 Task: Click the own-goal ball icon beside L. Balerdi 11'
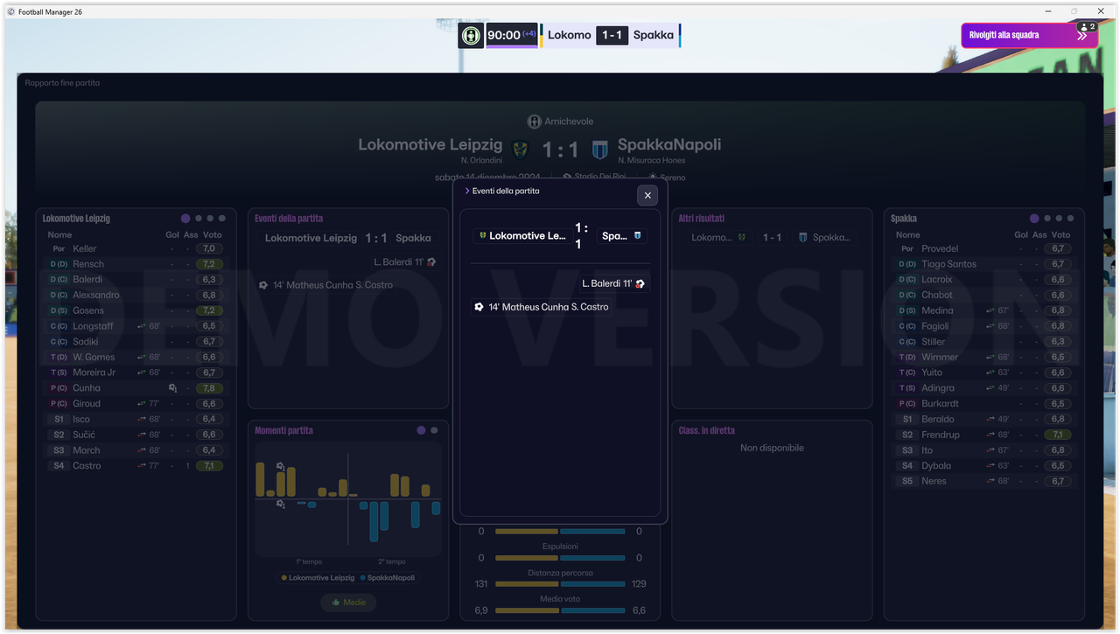pyautogui.click(x=640, y=284)
